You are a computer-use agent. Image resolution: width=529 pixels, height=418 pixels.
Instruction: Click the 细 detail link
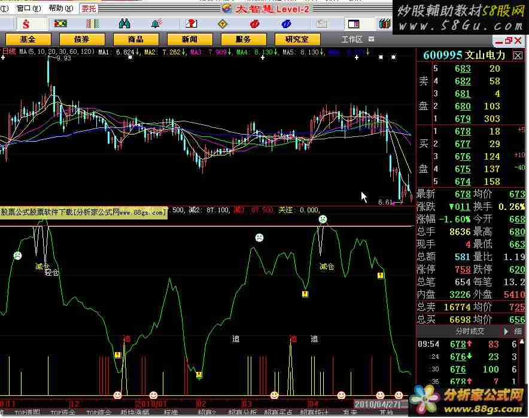tap(518, 331)
